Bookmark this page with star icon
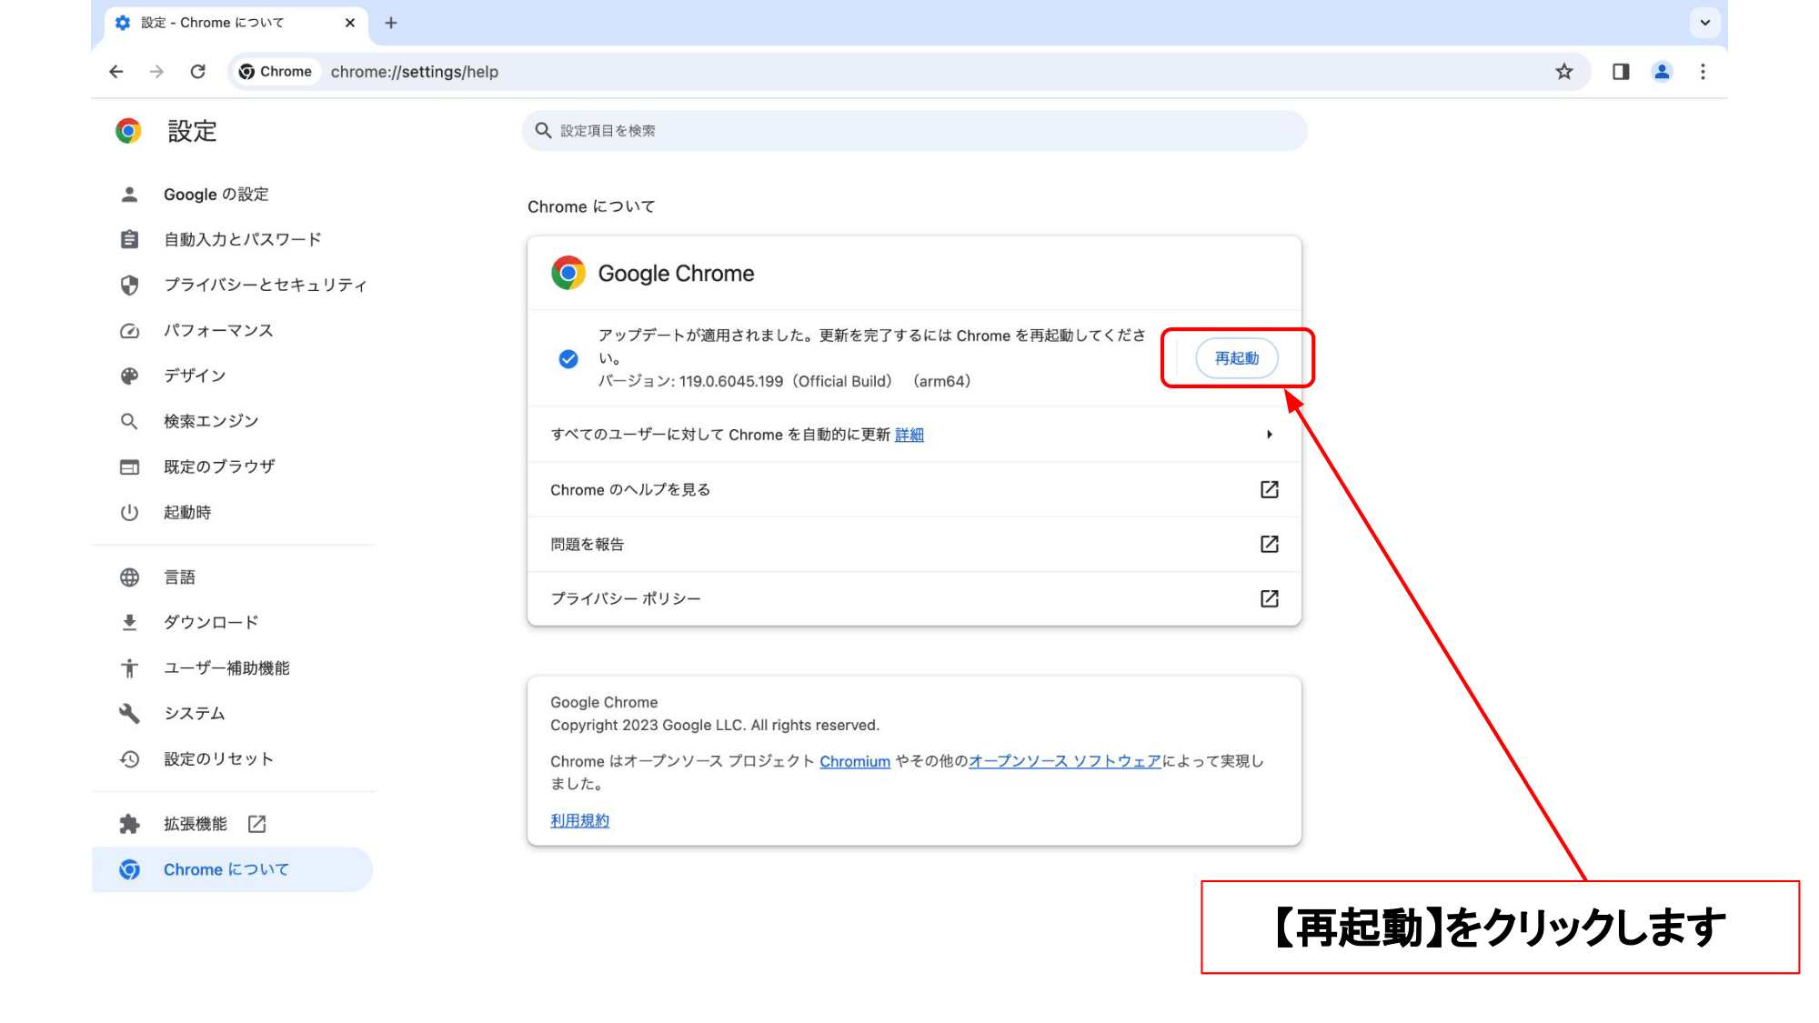This screenshot has width=1819, height=1023. point(1563,72)
